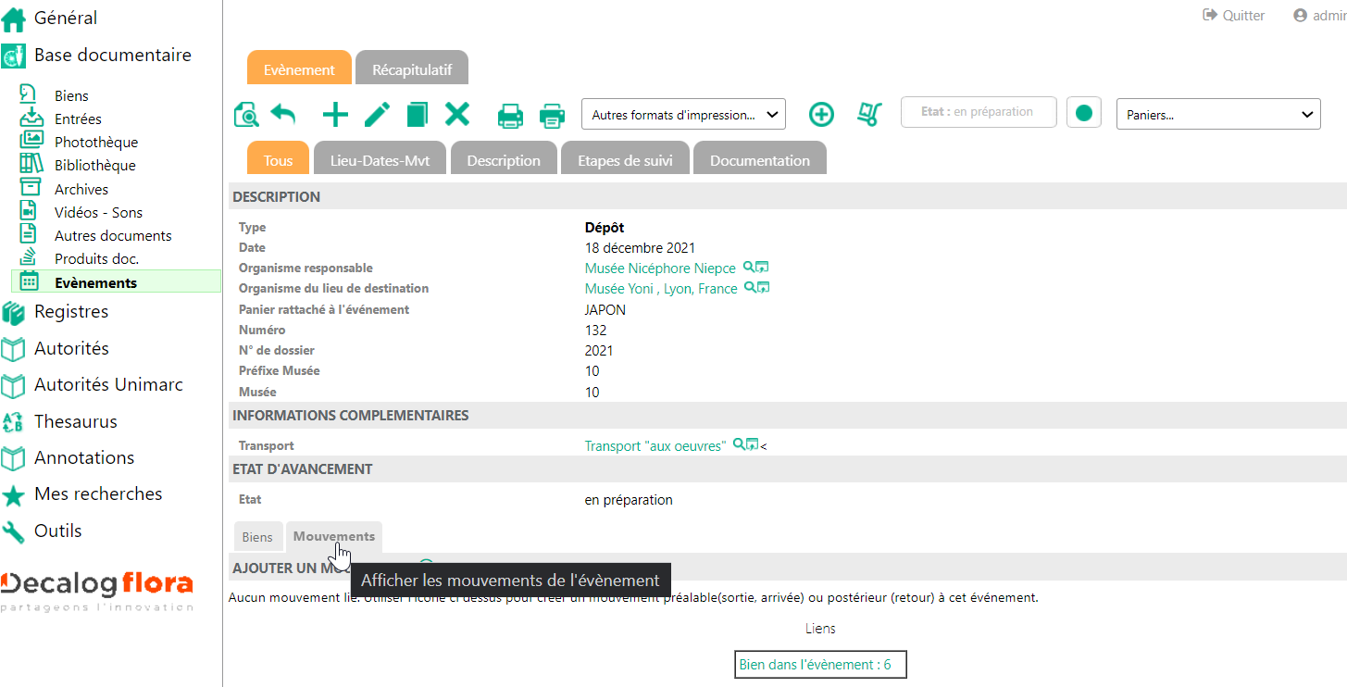The height and width of the screenshot is (687, 1347).
Task: Select Vidéos - Sons in the sidebar
Action: tap(98, 212)
